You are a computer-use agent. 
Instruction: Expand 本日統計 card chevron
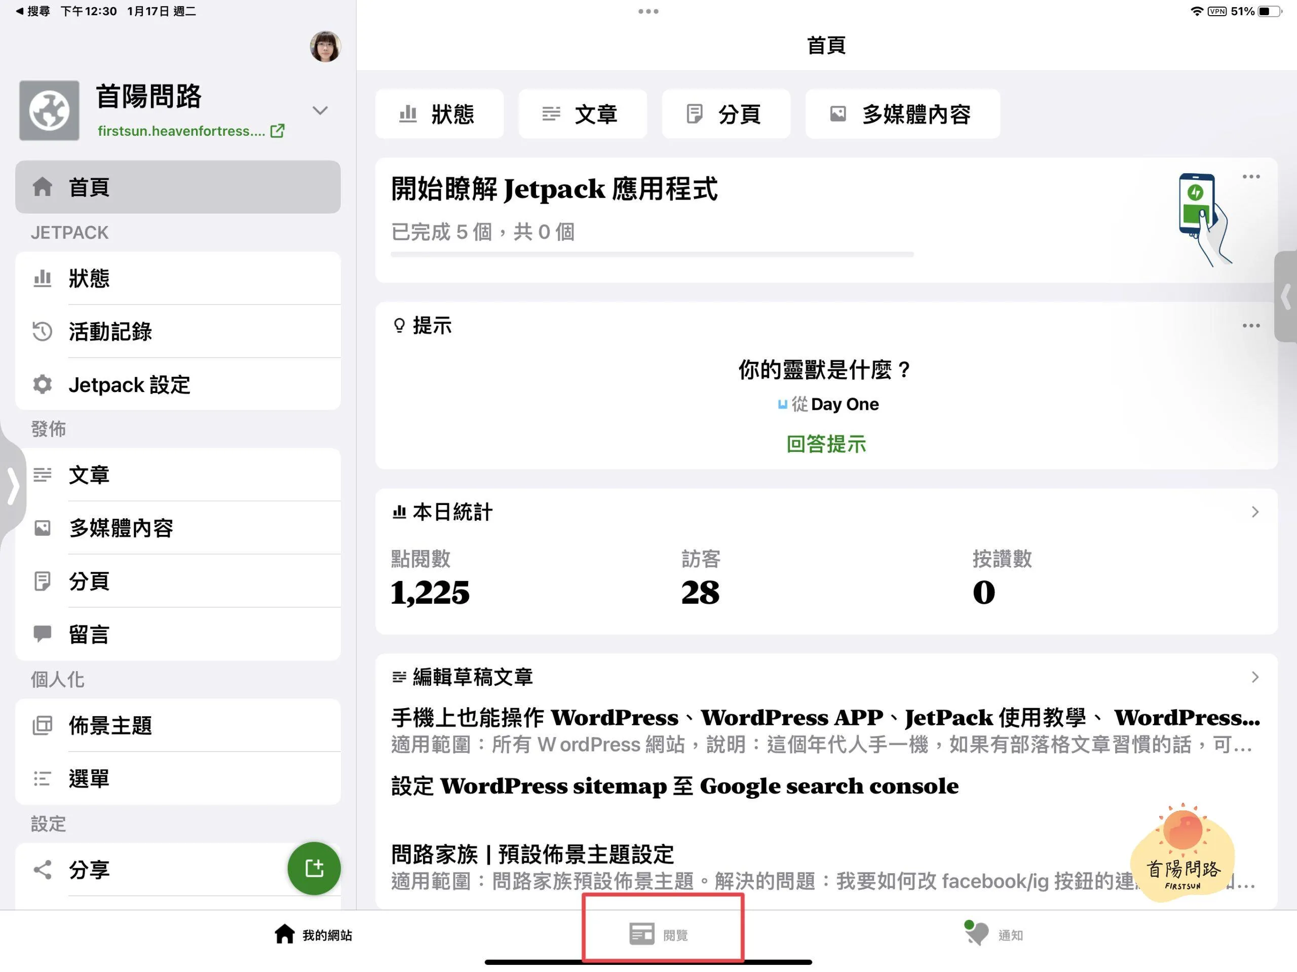point(1255,512)
